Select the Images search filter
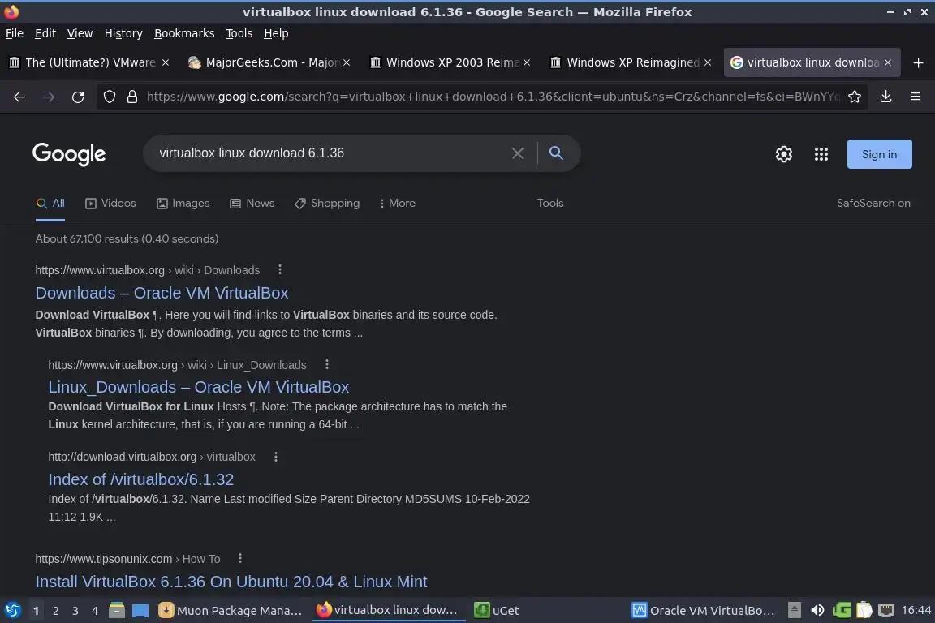Image resolution: width=935 pixels, height=623 pixels. pyautogui.click(x=183, y=204)
